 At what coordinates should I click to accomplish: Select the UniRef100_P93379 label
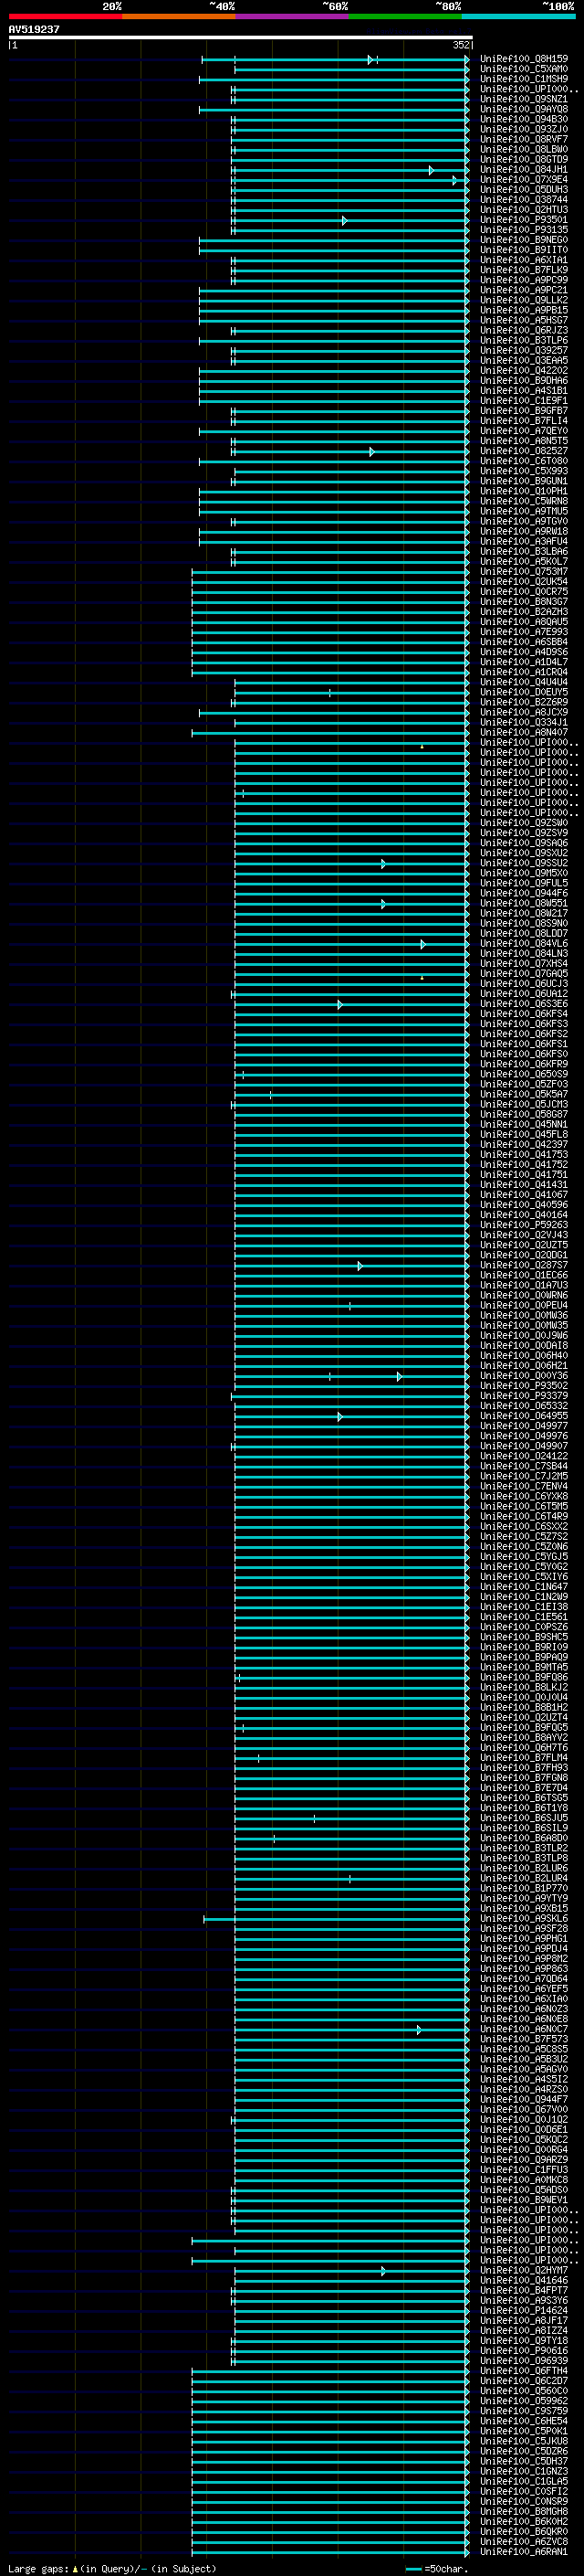524,1396
